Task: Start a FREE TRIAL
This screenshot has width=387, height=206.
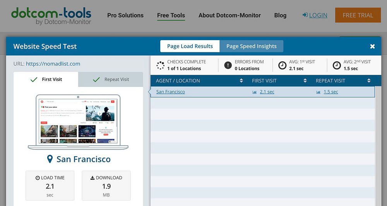Action: point(358,15)
